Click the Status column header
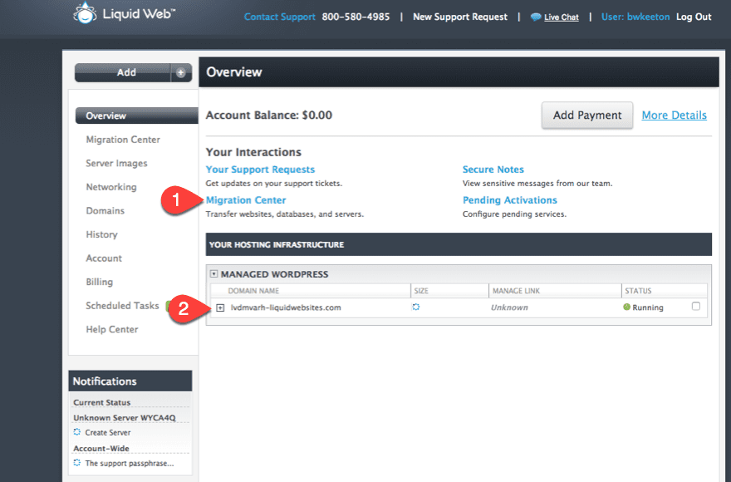Image resolution: width=731 pixels, height=482 pixels. tap(638, 291)
